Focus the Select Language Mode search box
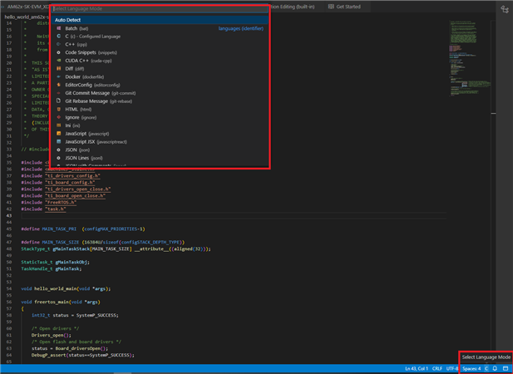The image size is (513, 374). tap(160, 9)
